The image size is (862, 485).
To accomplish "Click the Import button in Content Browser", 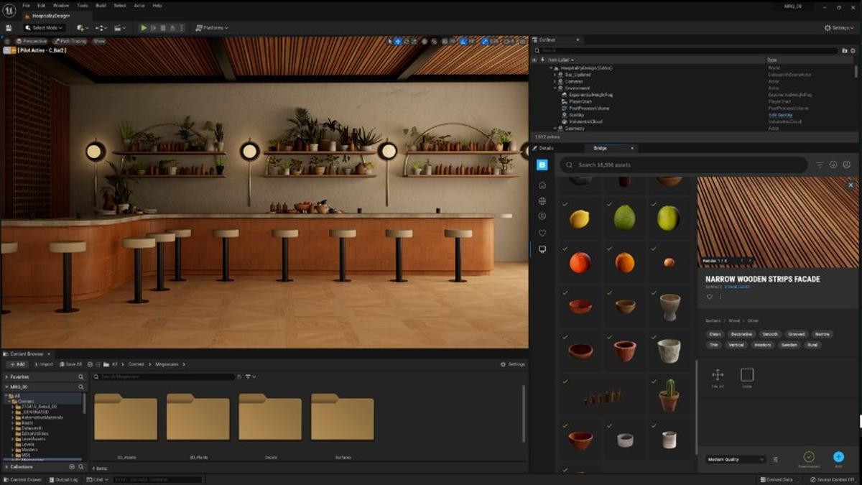I will (x=43, y=364).
